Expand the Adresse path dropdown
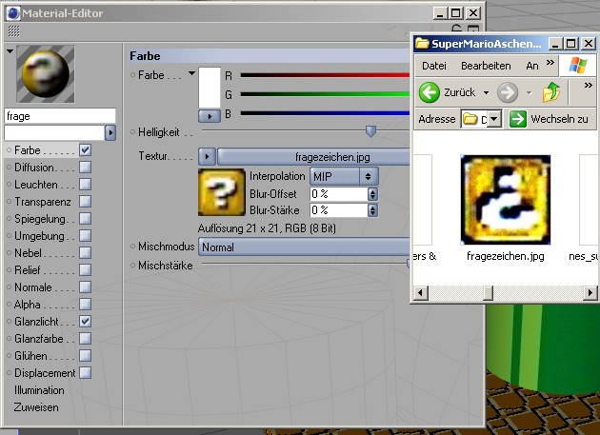The height and width of the screenshot is (435, 600). [x=494, y=119]
